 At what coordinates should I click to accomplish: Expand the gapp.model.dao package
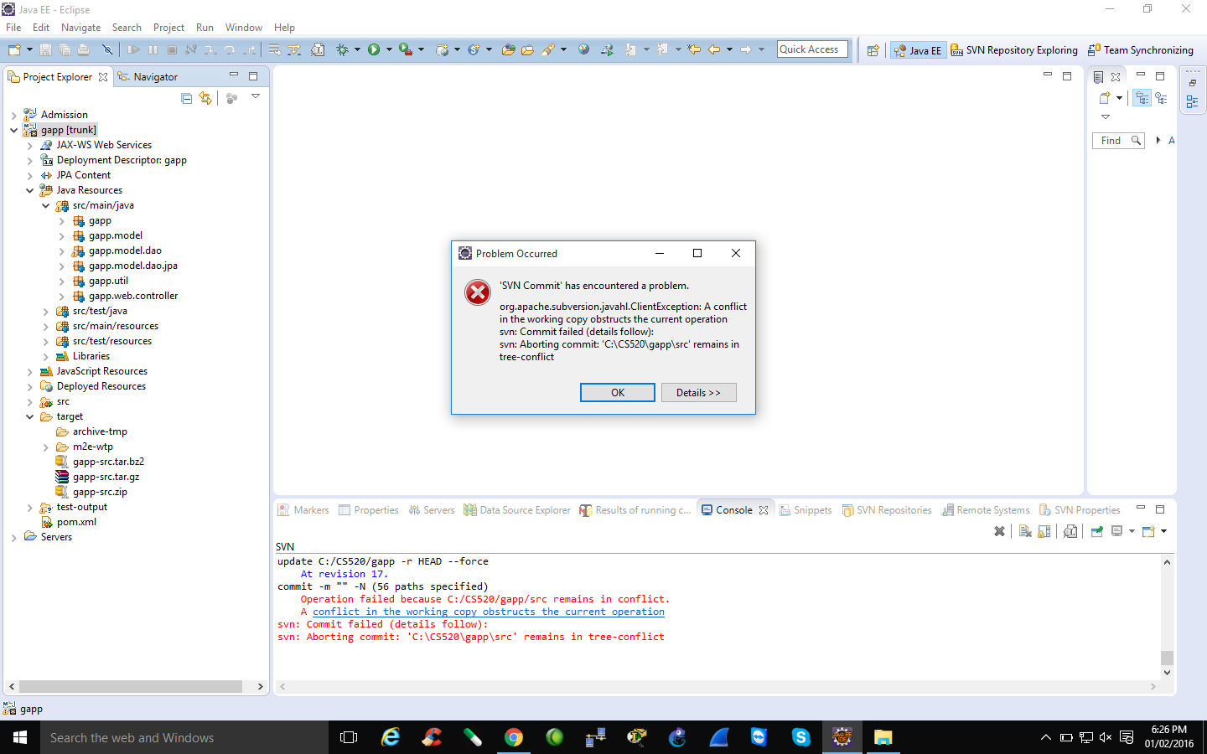point(62,251)
